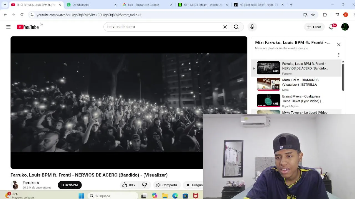
Task: Like the video with thumbs up
Action: coord(129,185)
